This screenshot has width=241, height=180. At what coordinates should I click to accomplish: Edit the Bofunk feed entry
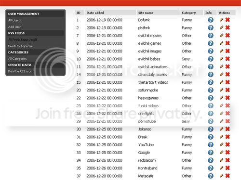(221, 20)
